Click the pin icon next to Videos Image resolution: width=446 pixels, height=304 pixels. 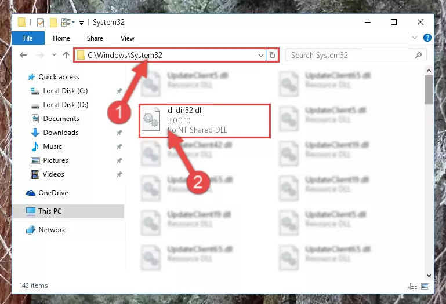click(119, 174)
